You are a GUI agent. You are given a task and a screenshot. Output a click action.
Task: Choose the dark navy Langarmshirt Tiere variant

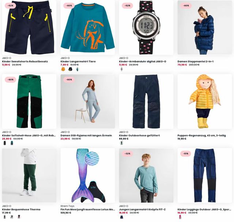click(x=70, y=69)
